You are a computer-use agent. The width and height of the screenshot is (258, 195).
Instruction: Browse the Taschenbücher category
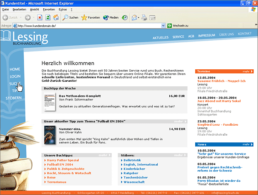point(136,178)
